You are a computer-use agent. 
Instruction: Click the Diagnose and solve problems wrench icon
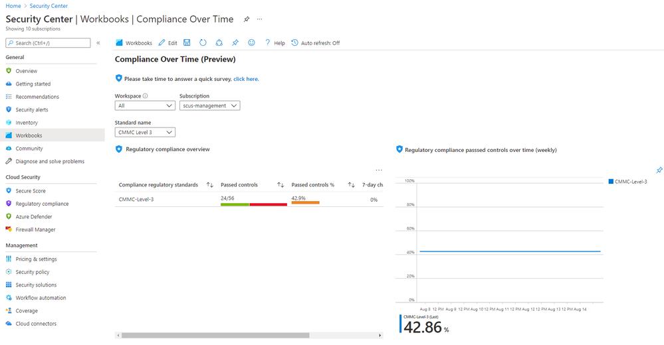(x=9, y=161)
